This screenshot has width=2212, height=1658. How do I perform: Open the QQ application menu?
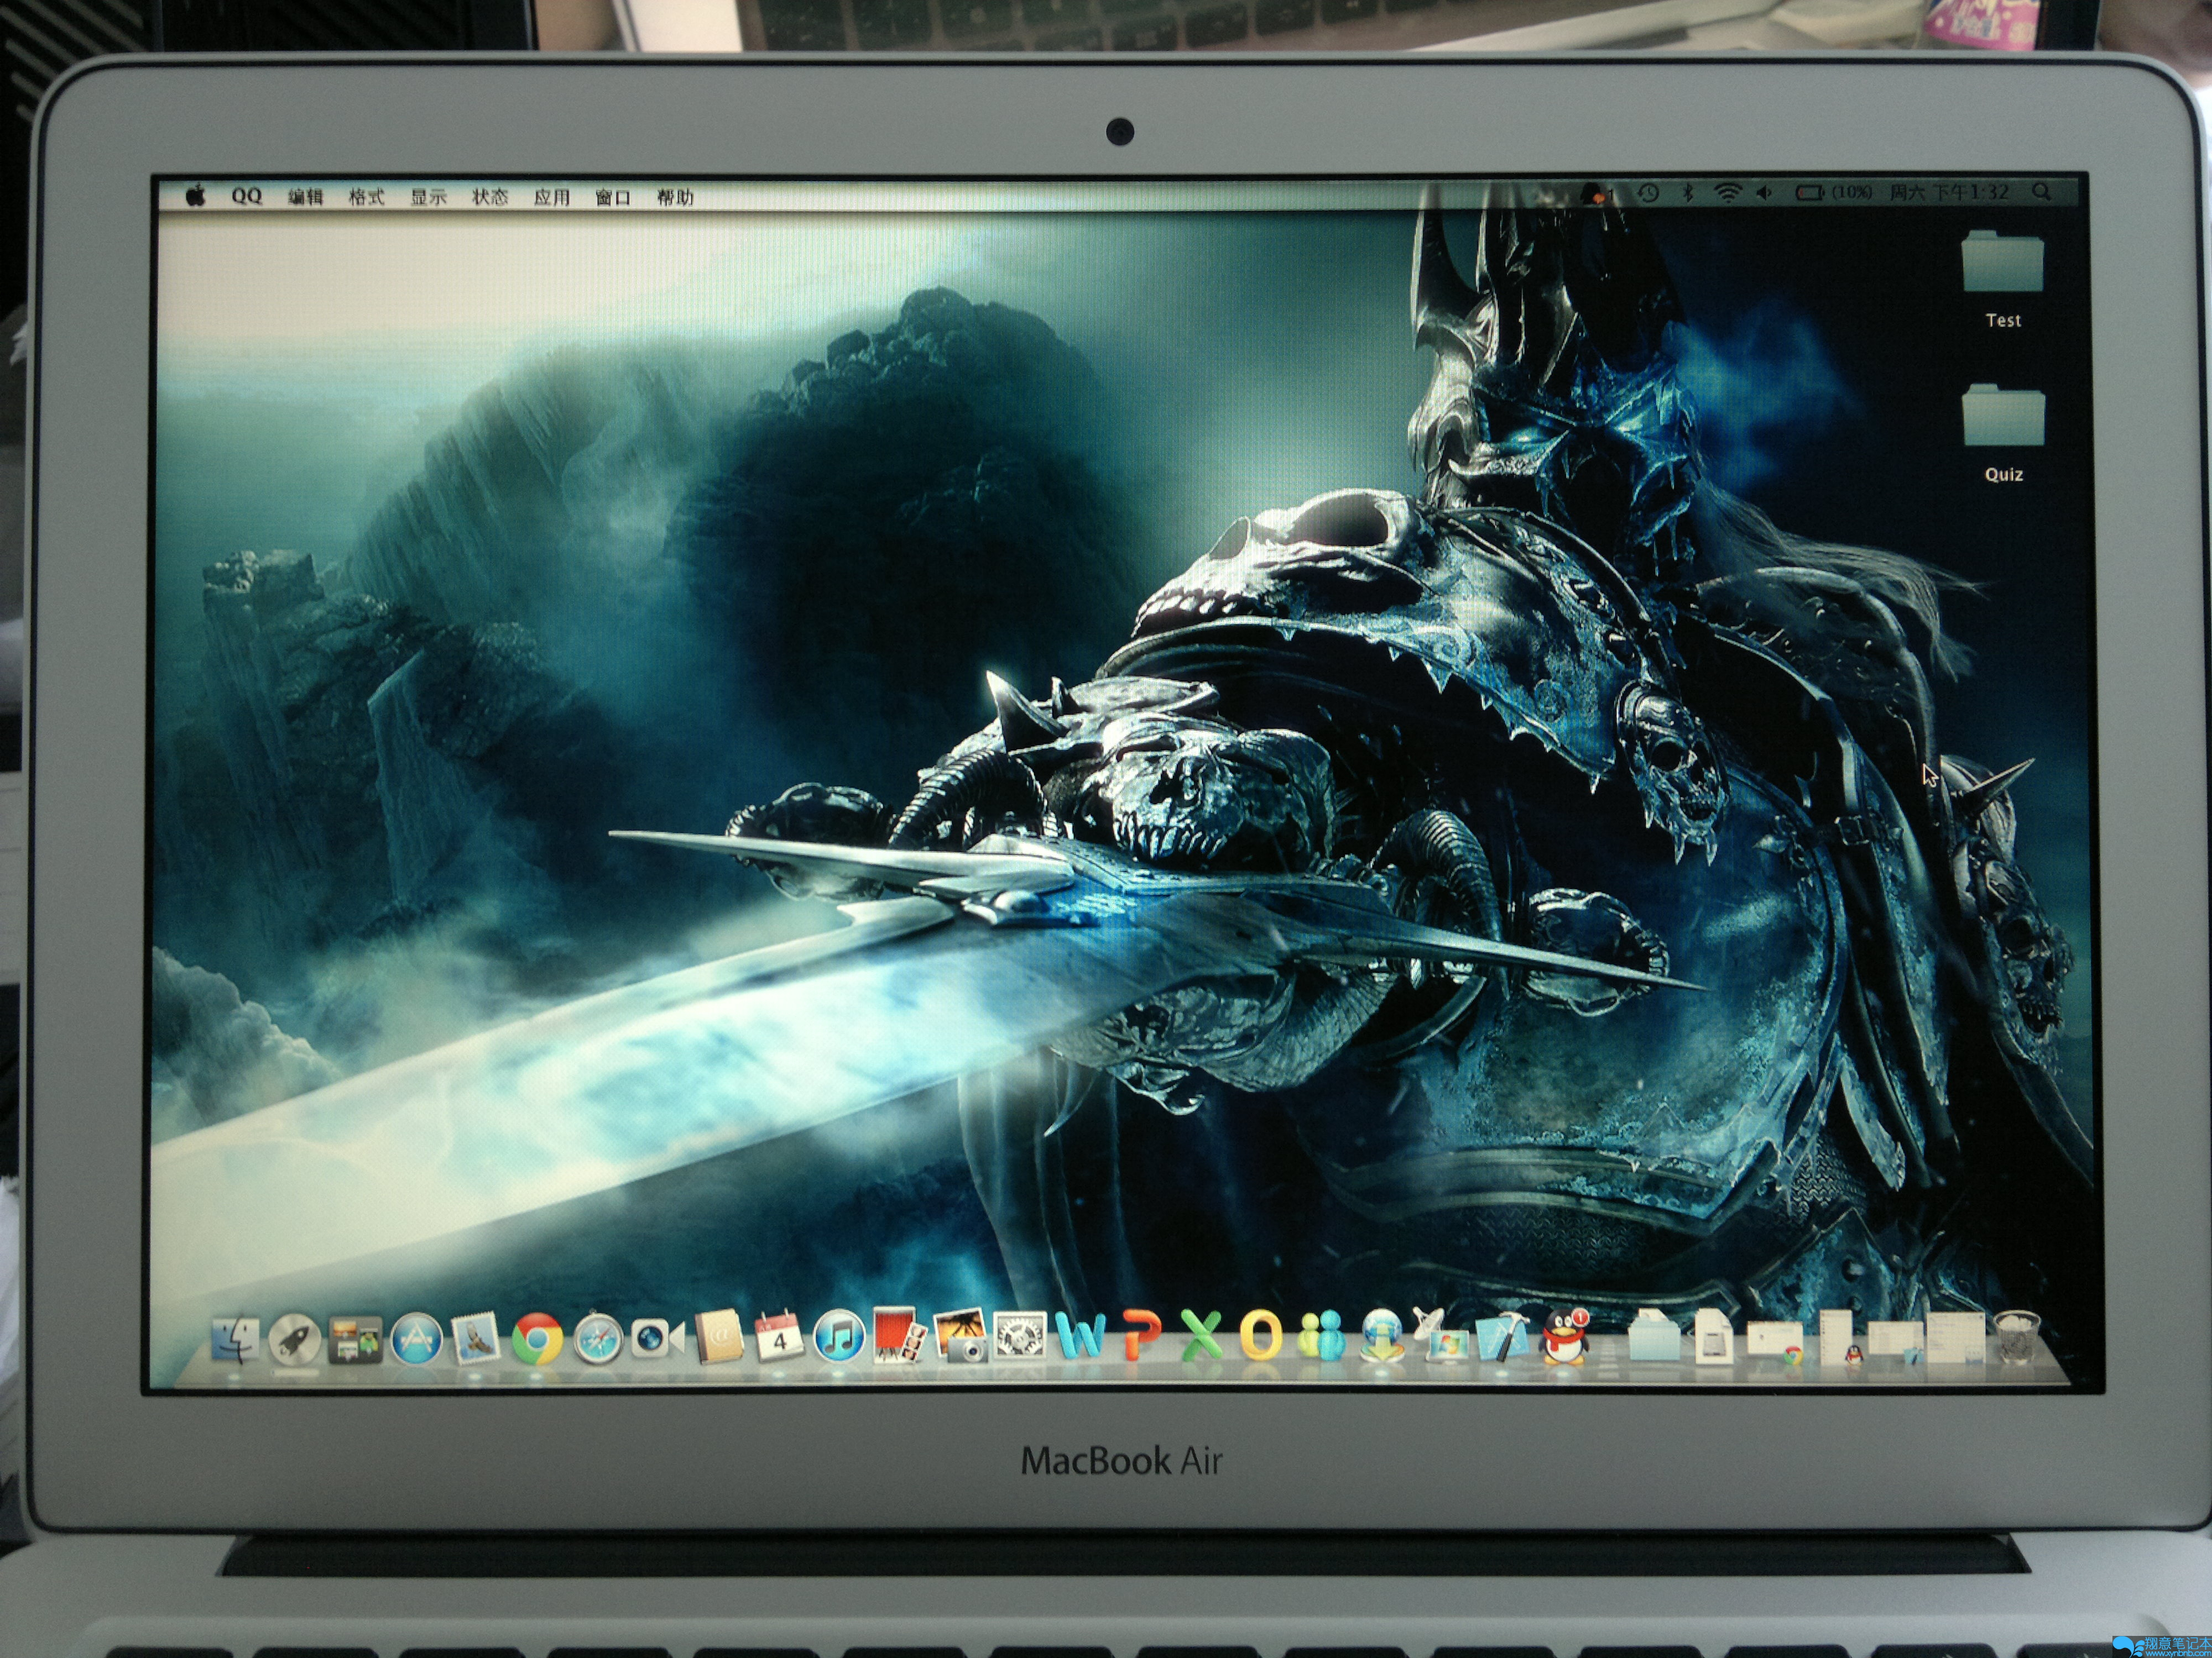point(246,196)
